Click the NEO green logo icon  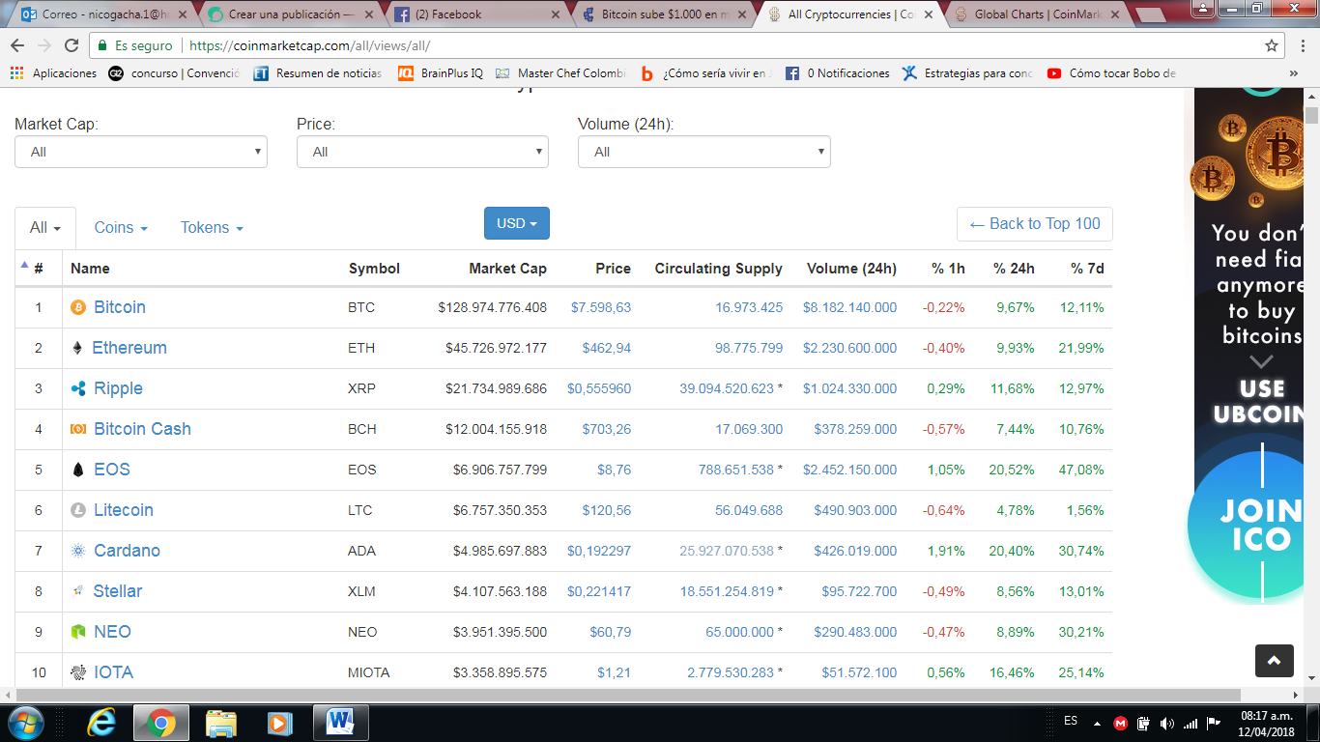78,632
